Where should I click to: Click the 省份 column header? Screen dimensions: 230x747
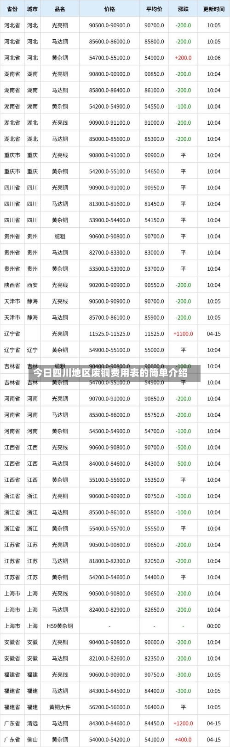coord(12,9)
